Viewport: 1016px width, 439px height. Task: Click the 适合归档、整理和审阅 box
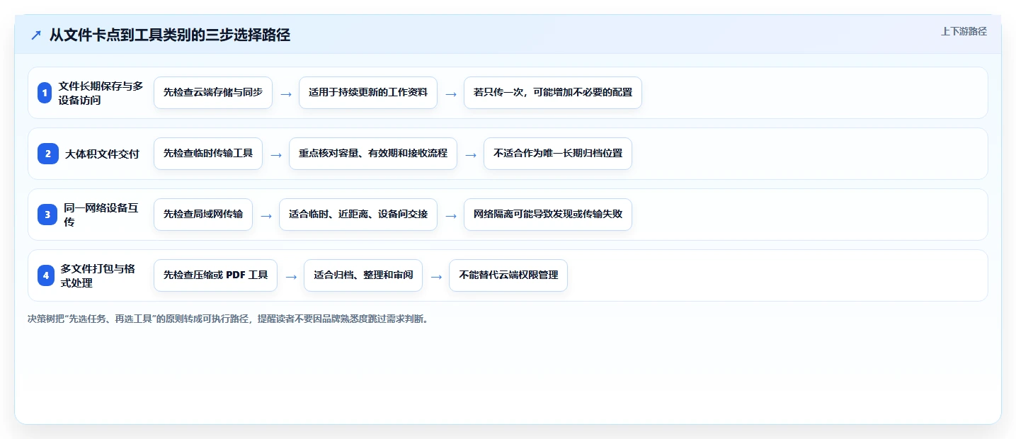pos(363,275)
